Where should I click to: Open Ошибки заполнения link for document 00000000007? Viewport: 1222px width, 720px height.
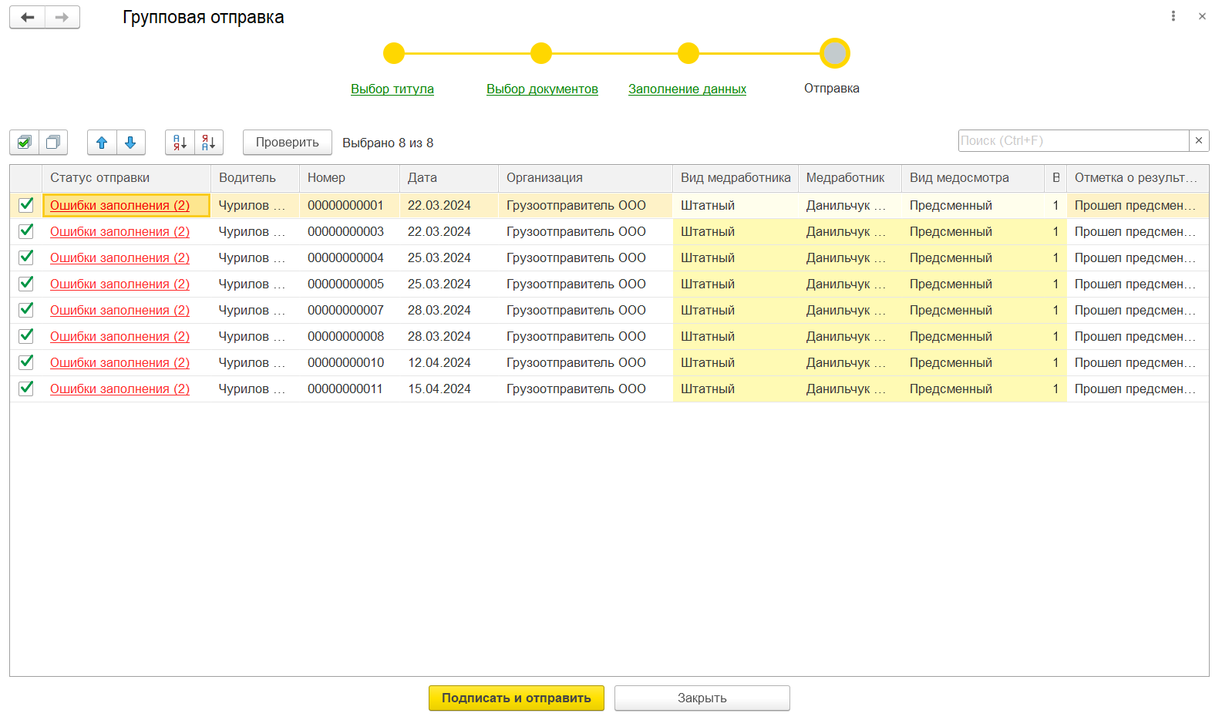coord(120,310)
